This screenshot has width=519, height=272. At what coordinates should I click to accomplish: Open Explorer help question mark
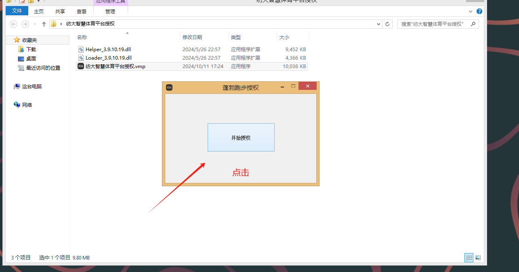tap(479, 11)
